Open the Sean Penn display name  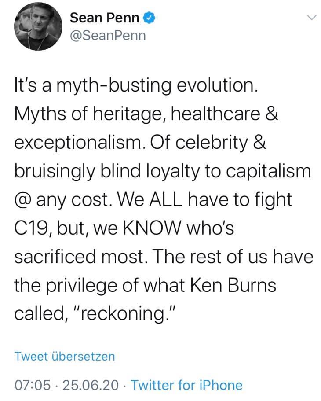(x=105, y=18)
